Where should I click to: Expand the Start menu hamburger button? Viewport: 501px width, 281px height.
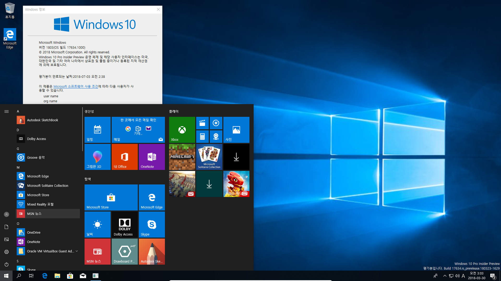point(7,111)
